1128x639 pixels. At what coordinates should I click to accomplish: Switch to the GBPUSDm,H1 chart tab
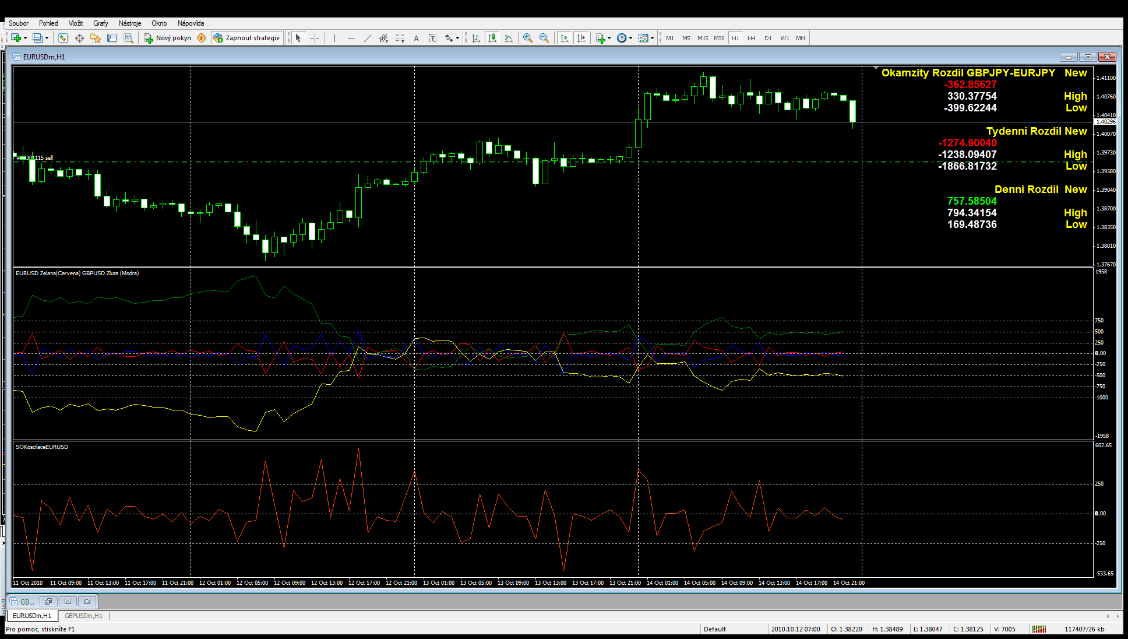click(x=83, y=616)
